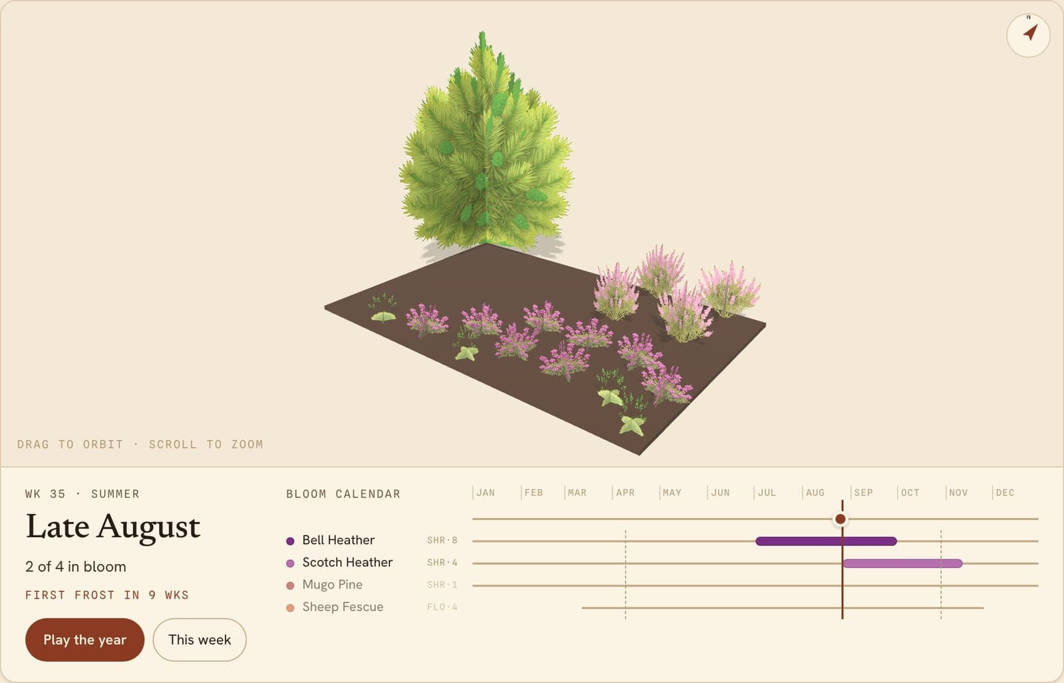The image size is (1064, 683).
Task: Click the Scotch Heather color dot
Action: (290, 563)
